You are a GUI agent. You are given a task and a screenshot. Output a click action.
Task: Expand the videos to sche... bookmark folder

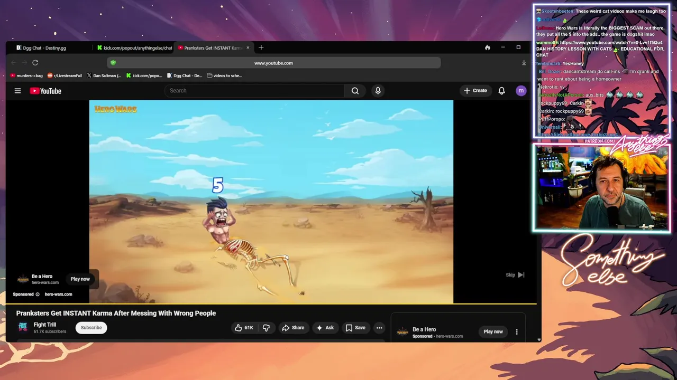tap(224, 75)
